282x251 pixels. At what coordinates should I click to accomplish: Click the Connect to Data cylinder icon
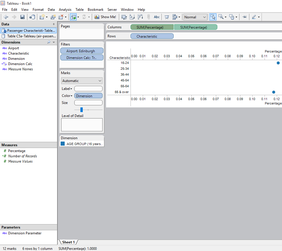(32, 17)
